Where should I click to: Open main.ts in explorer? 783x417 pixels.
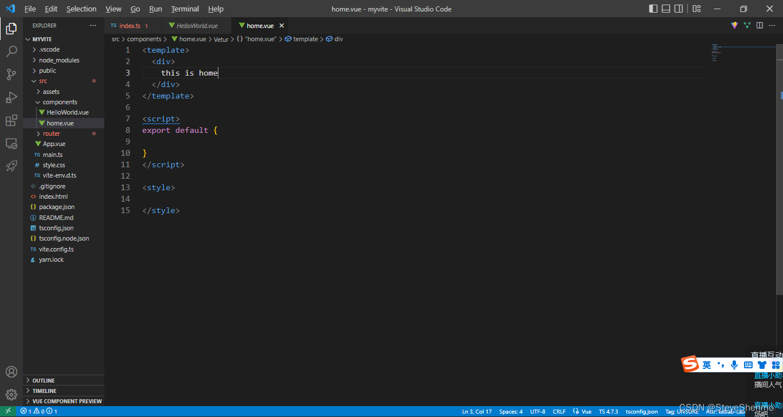pyautogui.click(x=64, y=155)
